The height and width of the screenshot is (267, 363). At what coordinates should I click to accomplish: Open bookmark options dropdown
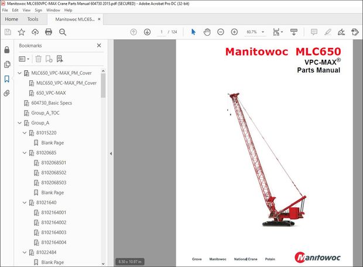point(24,59)
